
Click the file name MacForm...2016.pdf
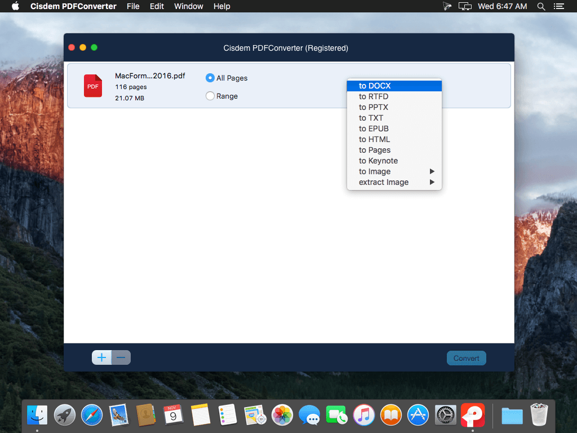150,76
